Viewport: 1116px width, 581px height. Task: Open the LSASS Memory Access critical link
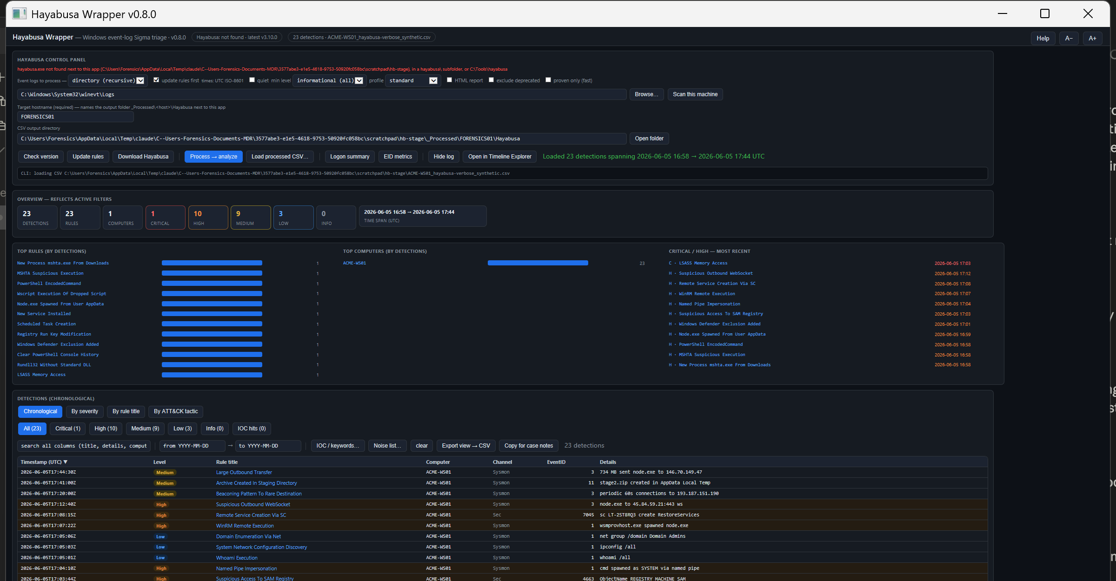coord(703,263)
